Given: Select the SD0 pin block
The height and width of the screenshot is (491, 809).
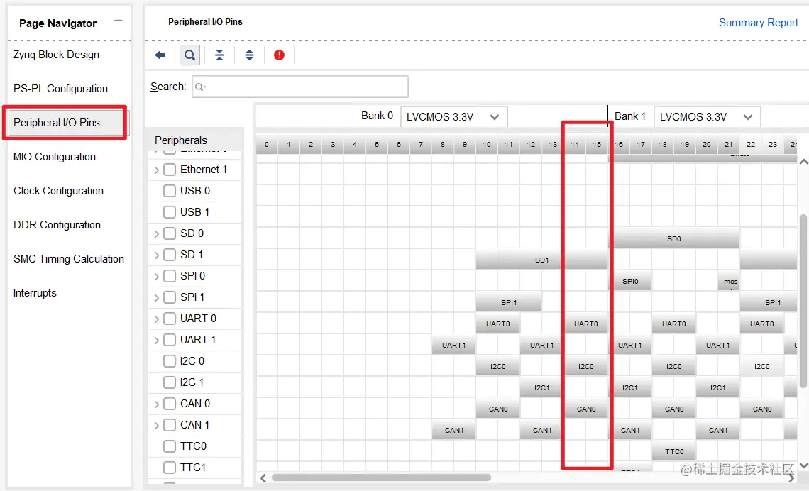Looking at the screenshot, I should (674, 238).
